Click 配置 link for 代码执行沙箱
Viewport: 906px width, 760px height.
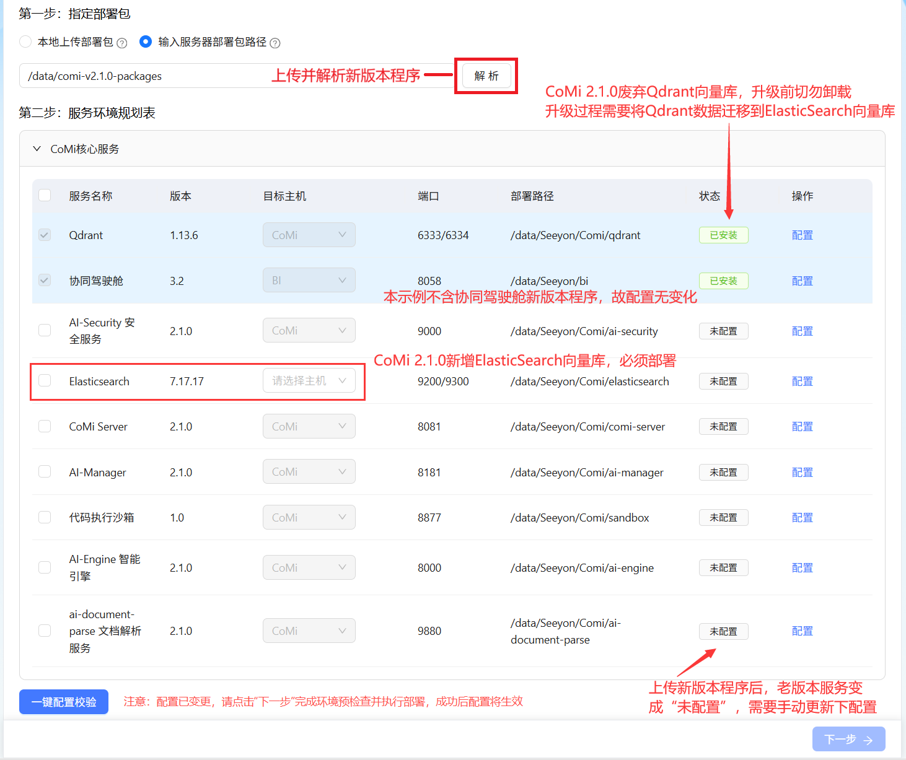(802, 518)
